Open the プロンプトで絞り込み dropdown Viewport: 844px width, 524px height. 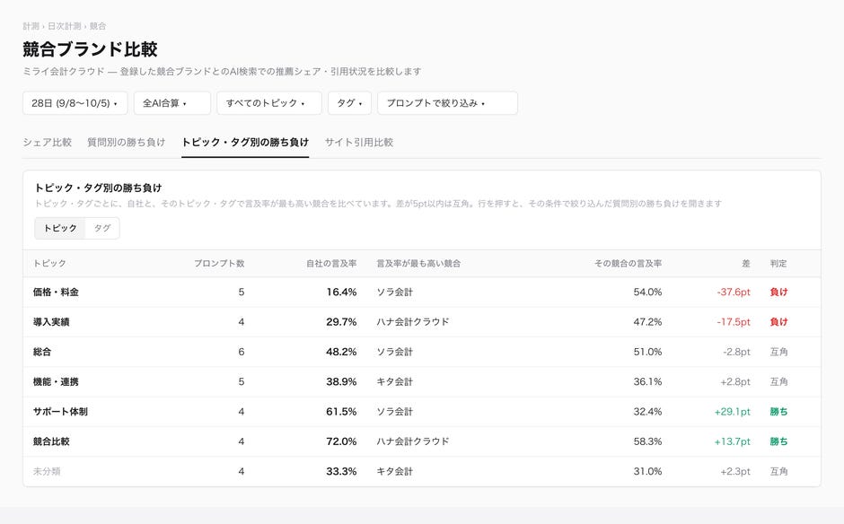[x=447, y=103]
